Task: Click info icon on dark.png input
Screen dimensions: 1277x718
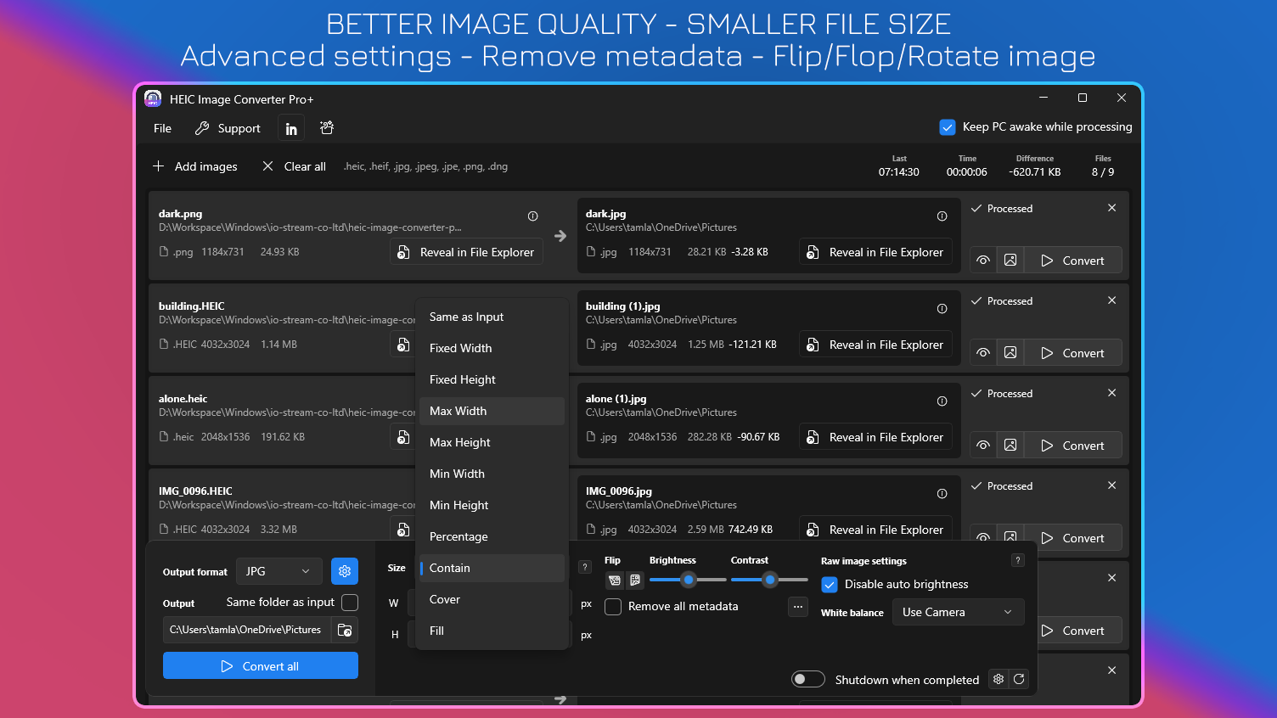Action: pyautogui.click(x=532, y=216)
